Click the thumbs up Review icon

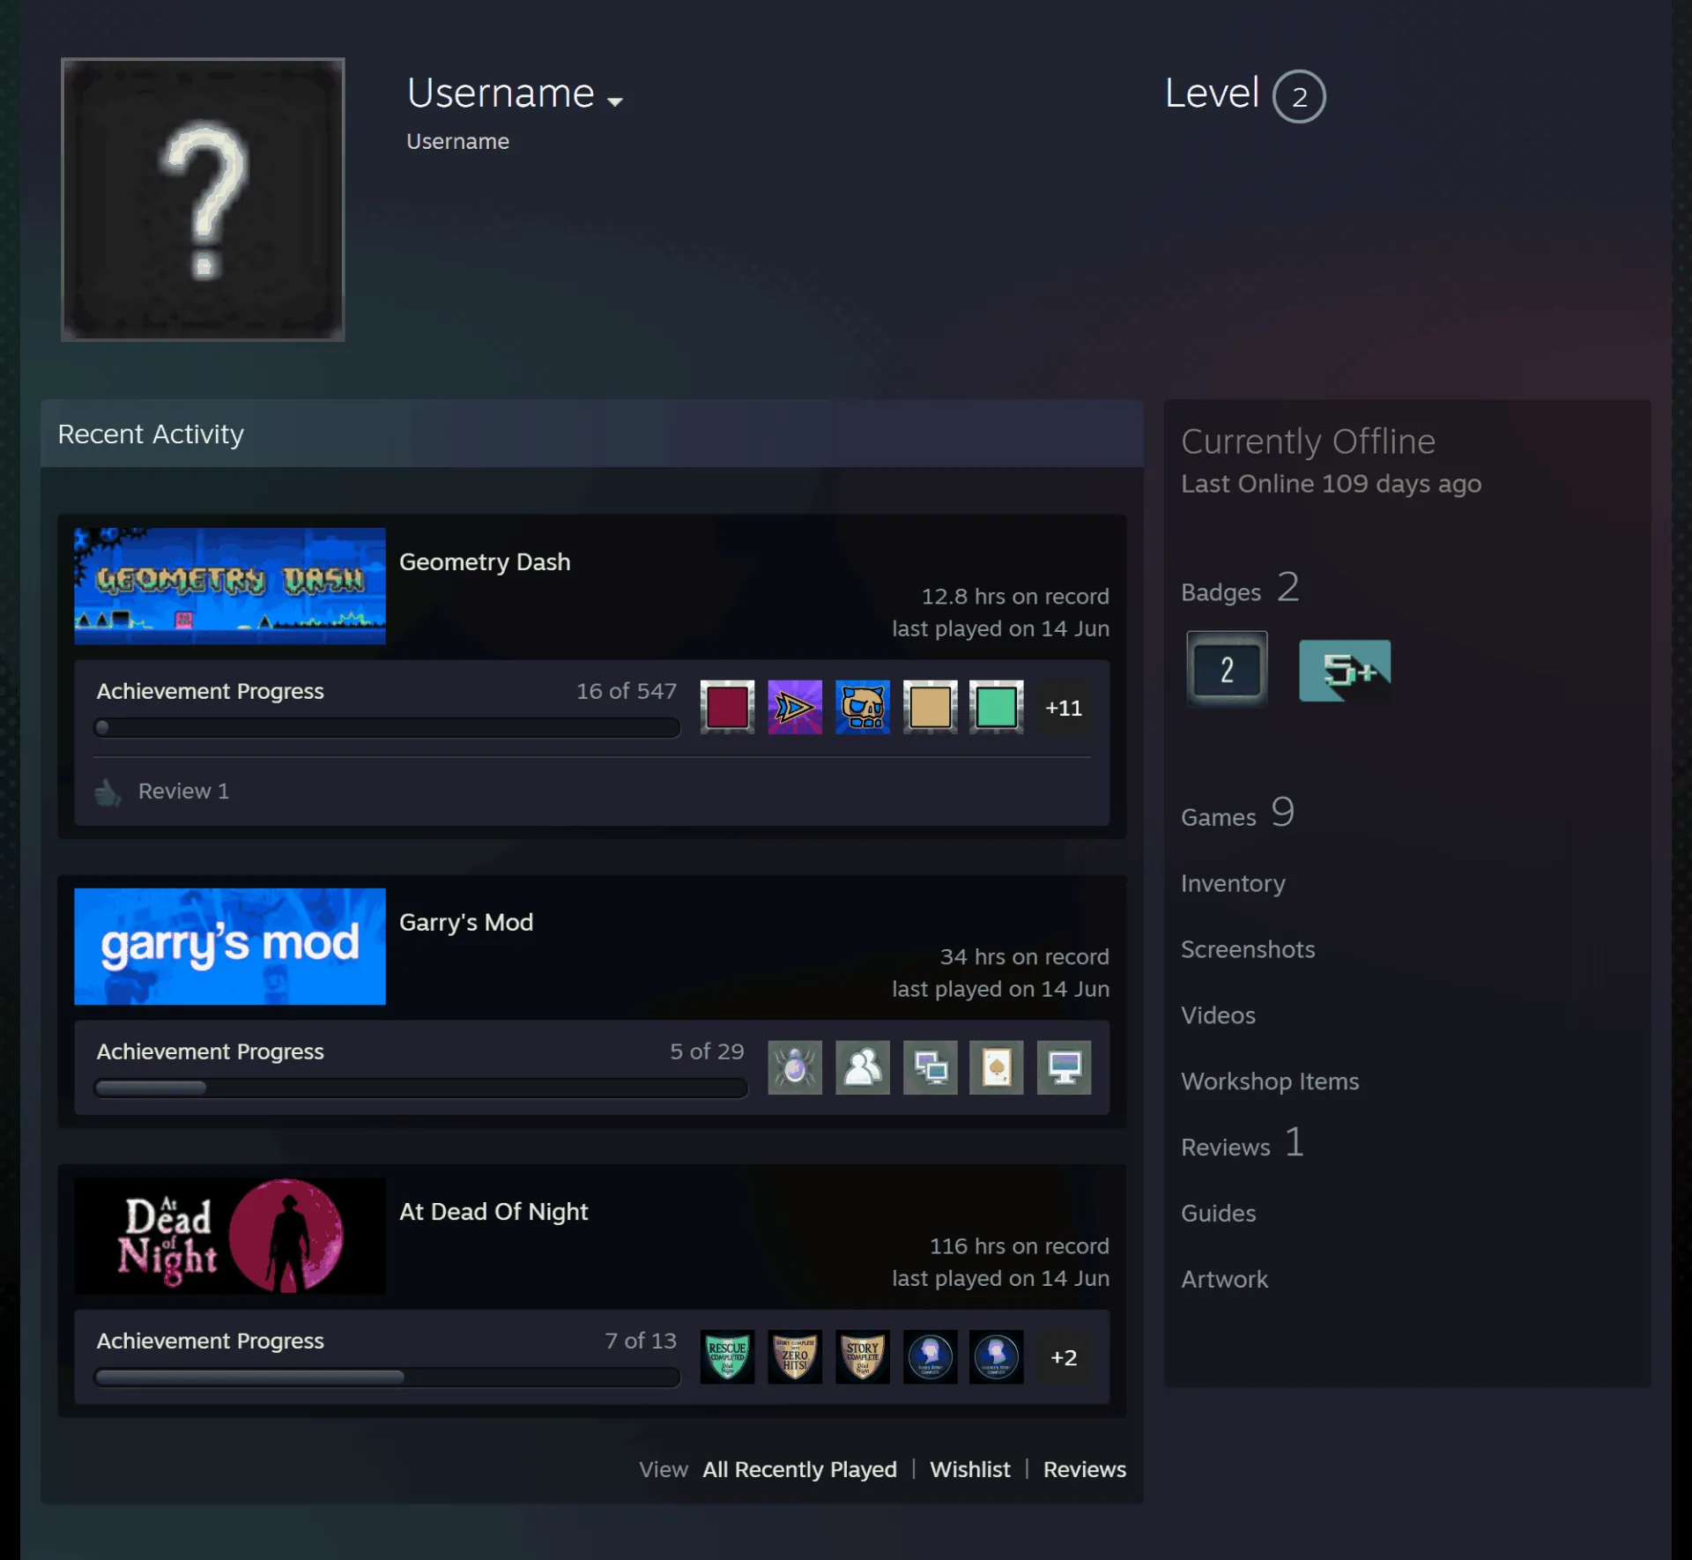point(108,792)
